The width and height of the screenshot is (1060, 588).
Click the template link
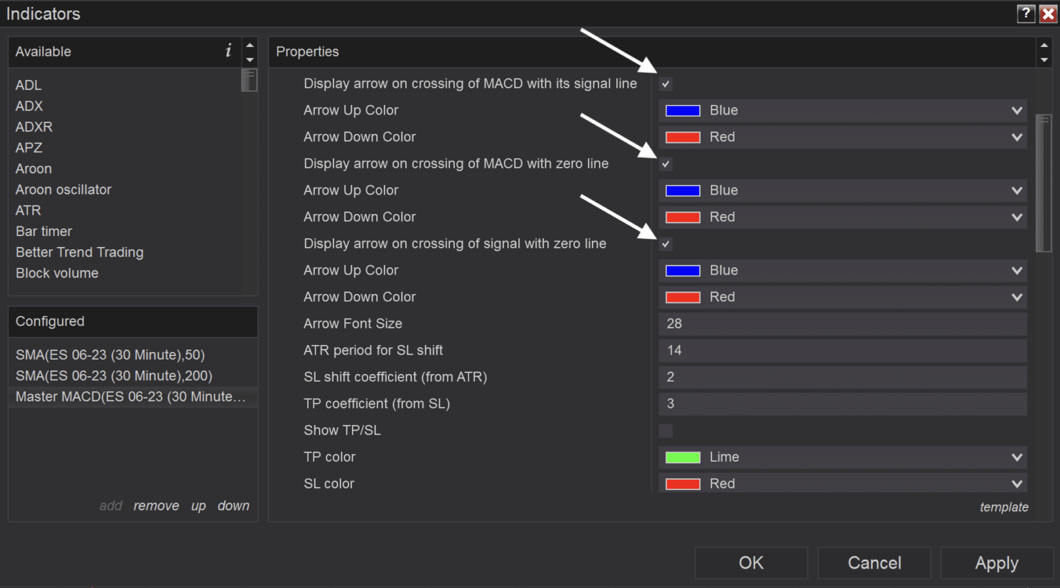[1003, 507]
